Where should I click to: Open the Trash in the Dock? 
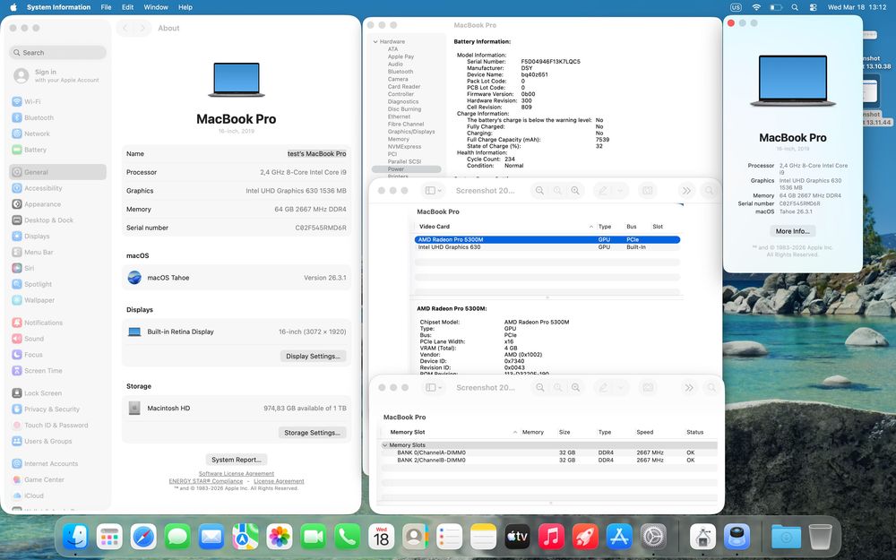(x=821, y=537)
